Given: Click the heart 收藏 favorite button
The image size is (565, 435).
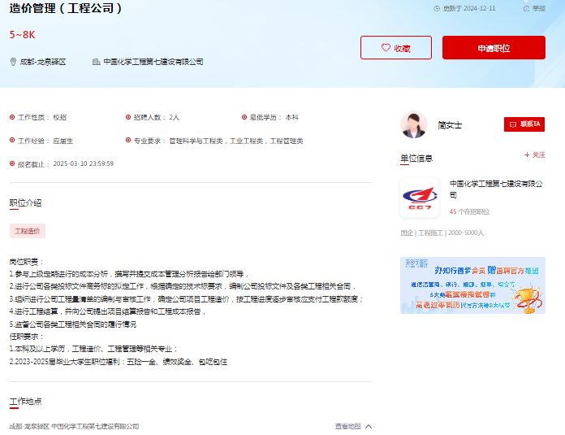Looking at the screenshot, I should click(396, 48).
